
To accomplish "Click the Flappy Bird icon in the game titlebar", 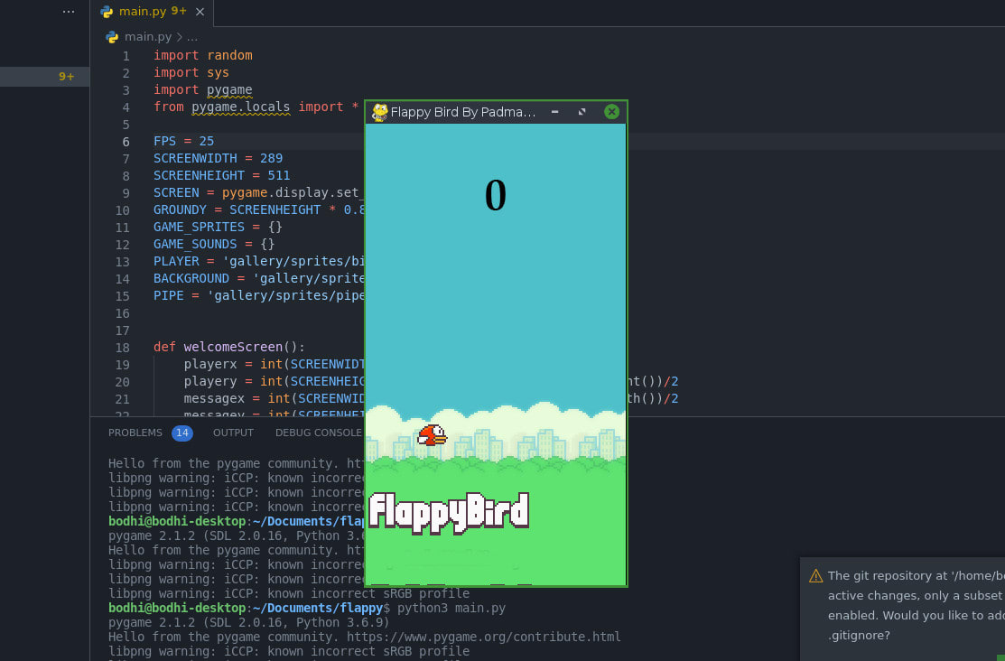I will (x=379, y=112).
